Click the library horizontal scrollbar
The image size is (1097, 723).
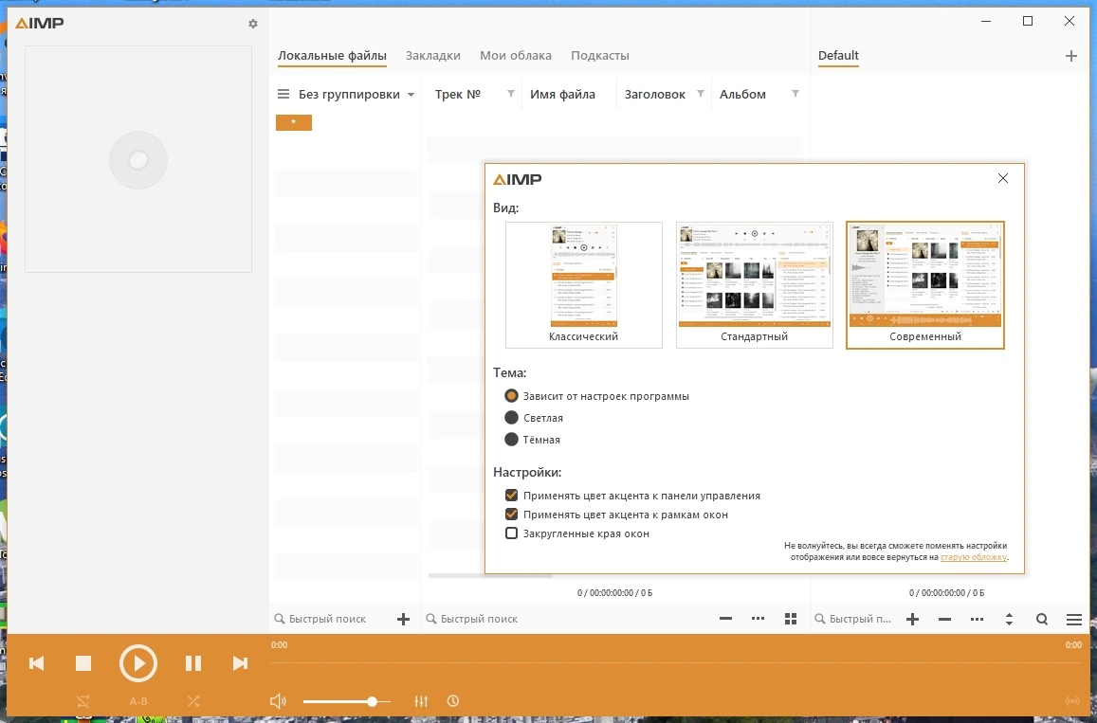490,575
